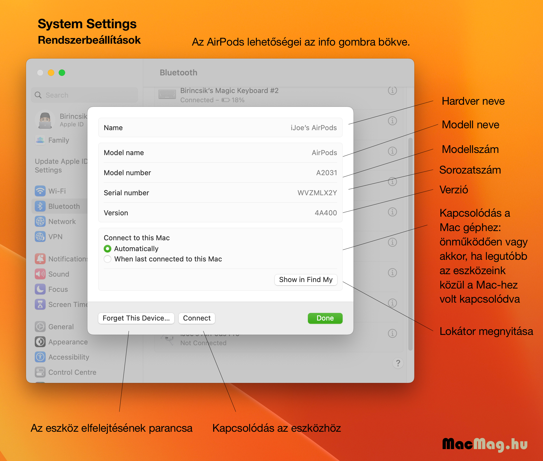Open Sound speaker icon
The image size is (543, 461).
[40, 274]
